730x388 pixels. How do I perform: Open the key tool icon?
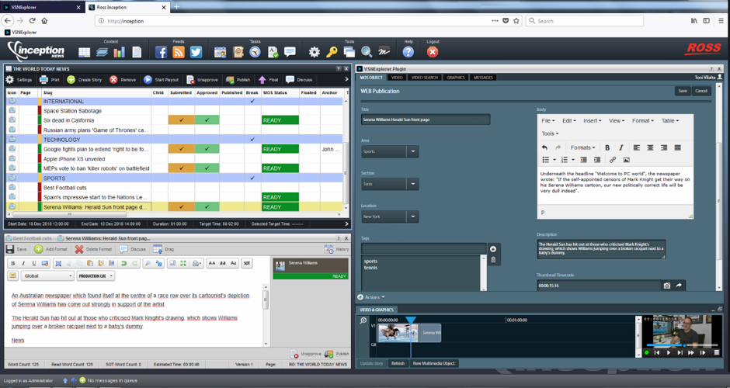click(332, 52)
